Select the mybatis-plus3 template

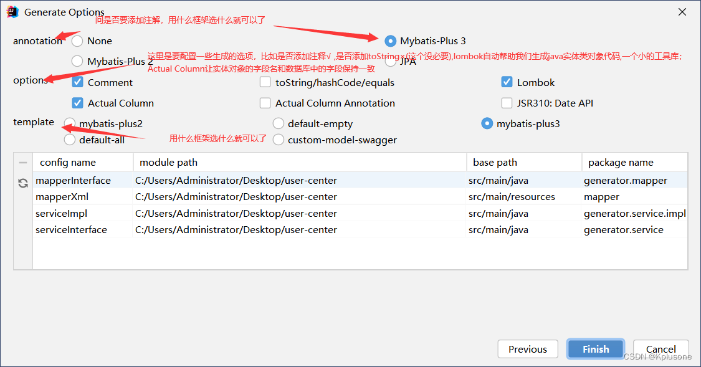coord(487,124)
